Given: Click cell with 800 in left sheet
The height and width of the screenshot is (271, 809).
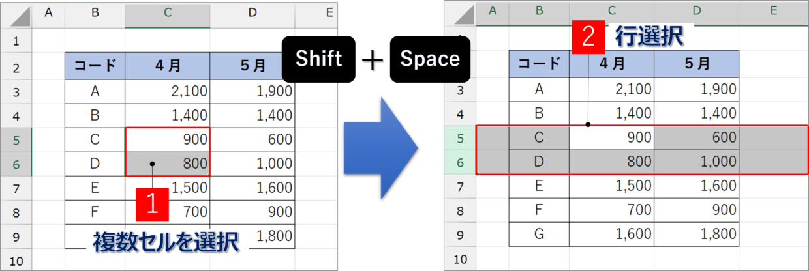Looking at the screenshot, I should pos(168,165).
